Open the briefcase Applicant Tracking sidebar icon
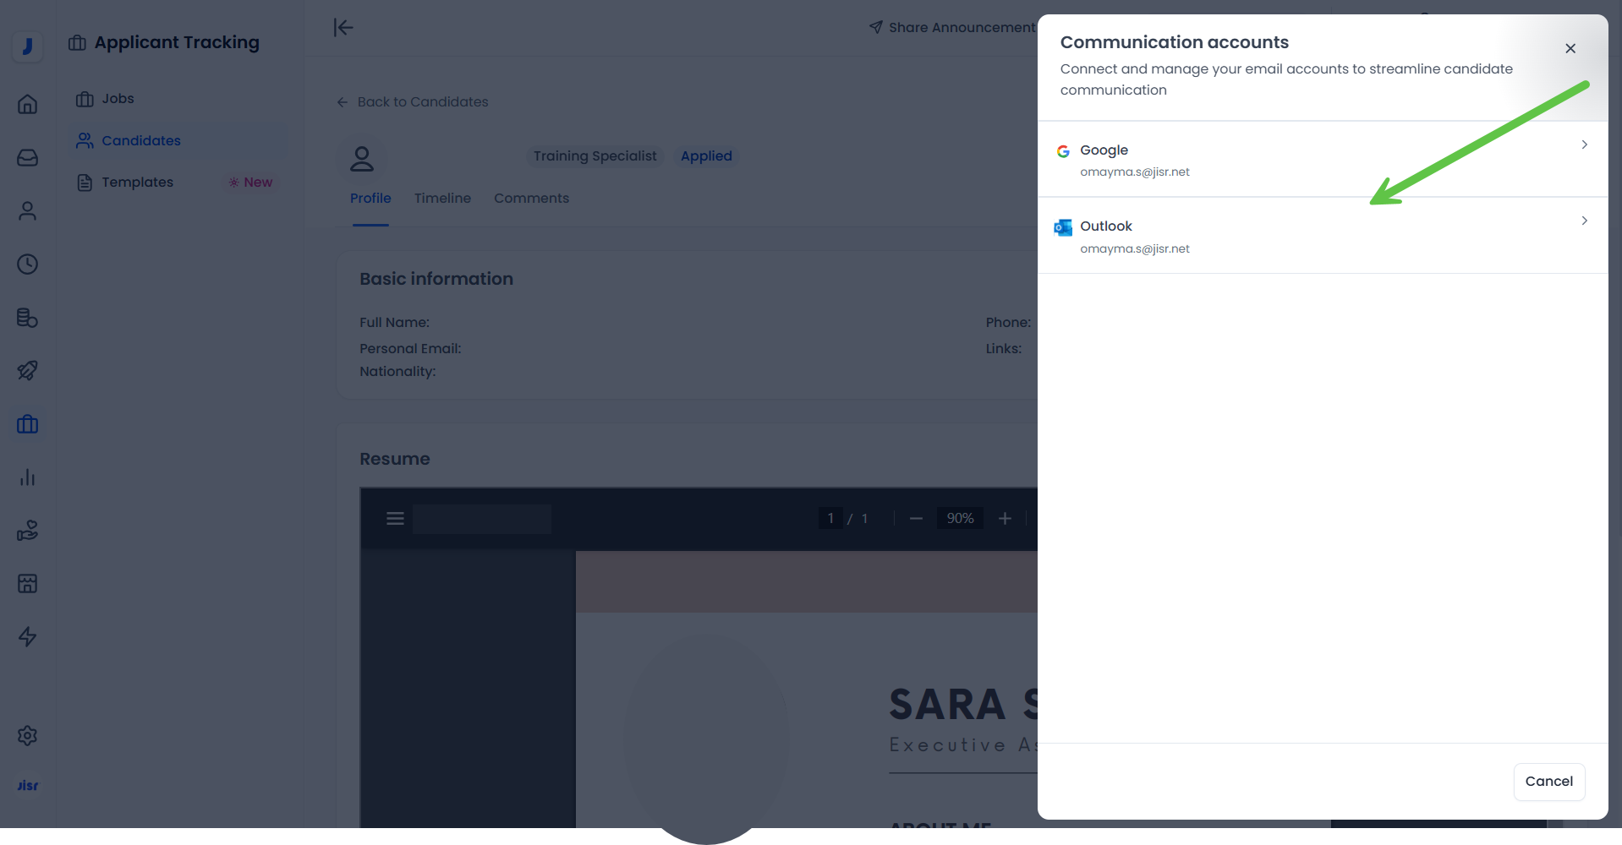This screenshot has width=1622, height=845. [28, 424]
